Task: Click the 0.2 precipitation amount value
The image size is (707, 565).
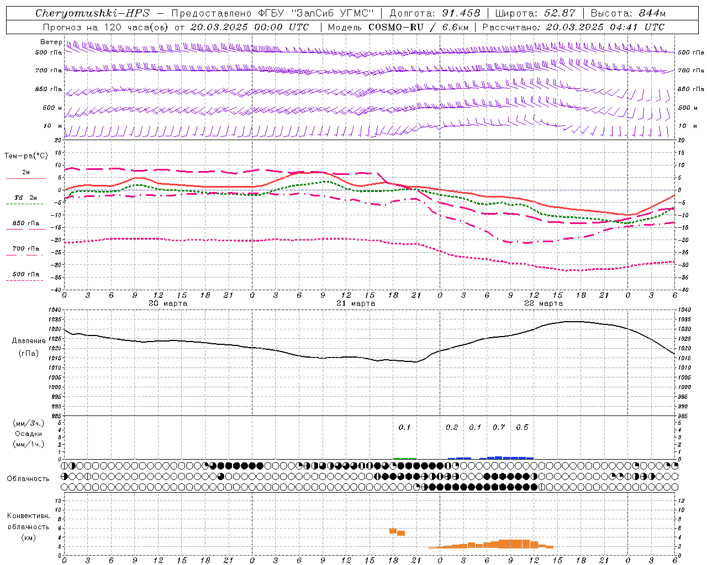Action: (452, 427)
